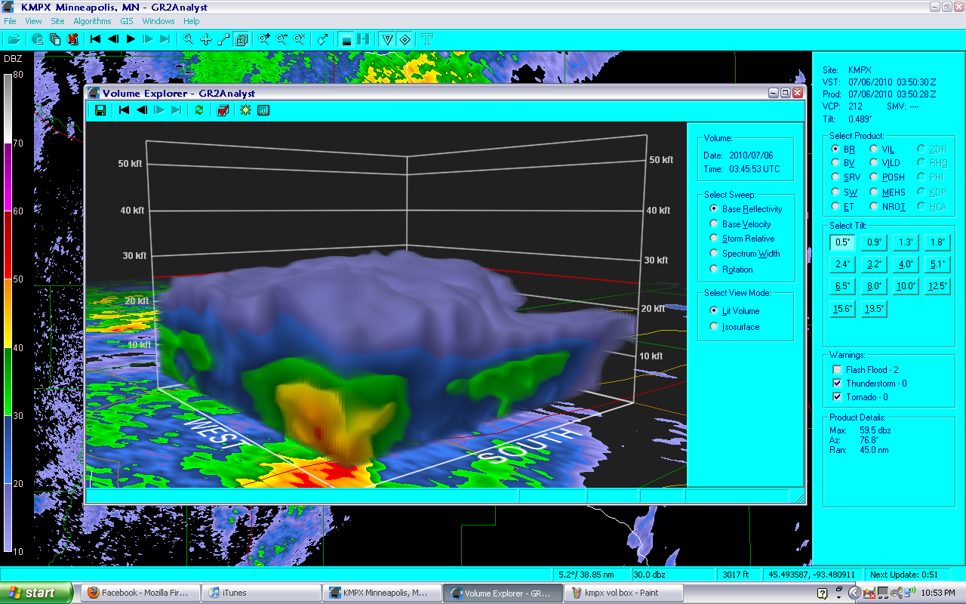
Task: Click the save icon in Volume Explorer
Action: click(x=100, y=110)
